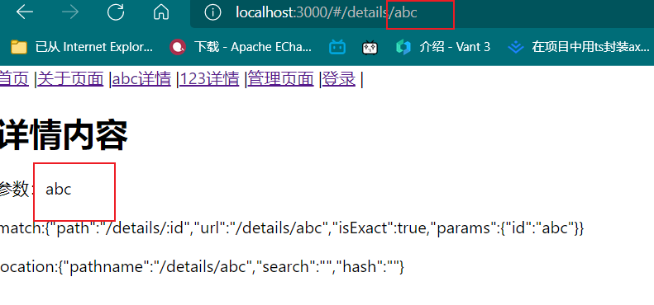Click the match JSON text line
Viewport: 654px width, 305px height.
coord(292,228)
